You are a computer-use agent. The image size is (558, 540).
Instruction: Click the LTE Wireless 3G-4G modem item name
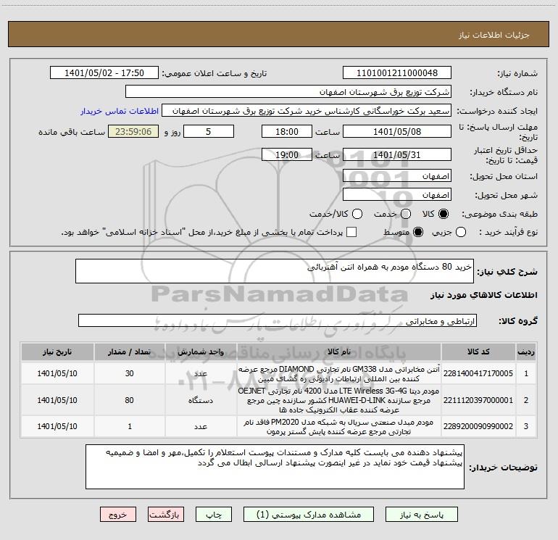tap(339, 400)
